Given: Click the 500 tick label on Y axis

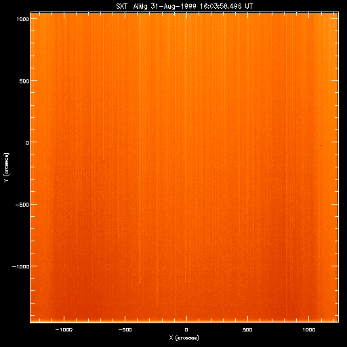Looking at the screenshot, I should (x=24, y=81).
